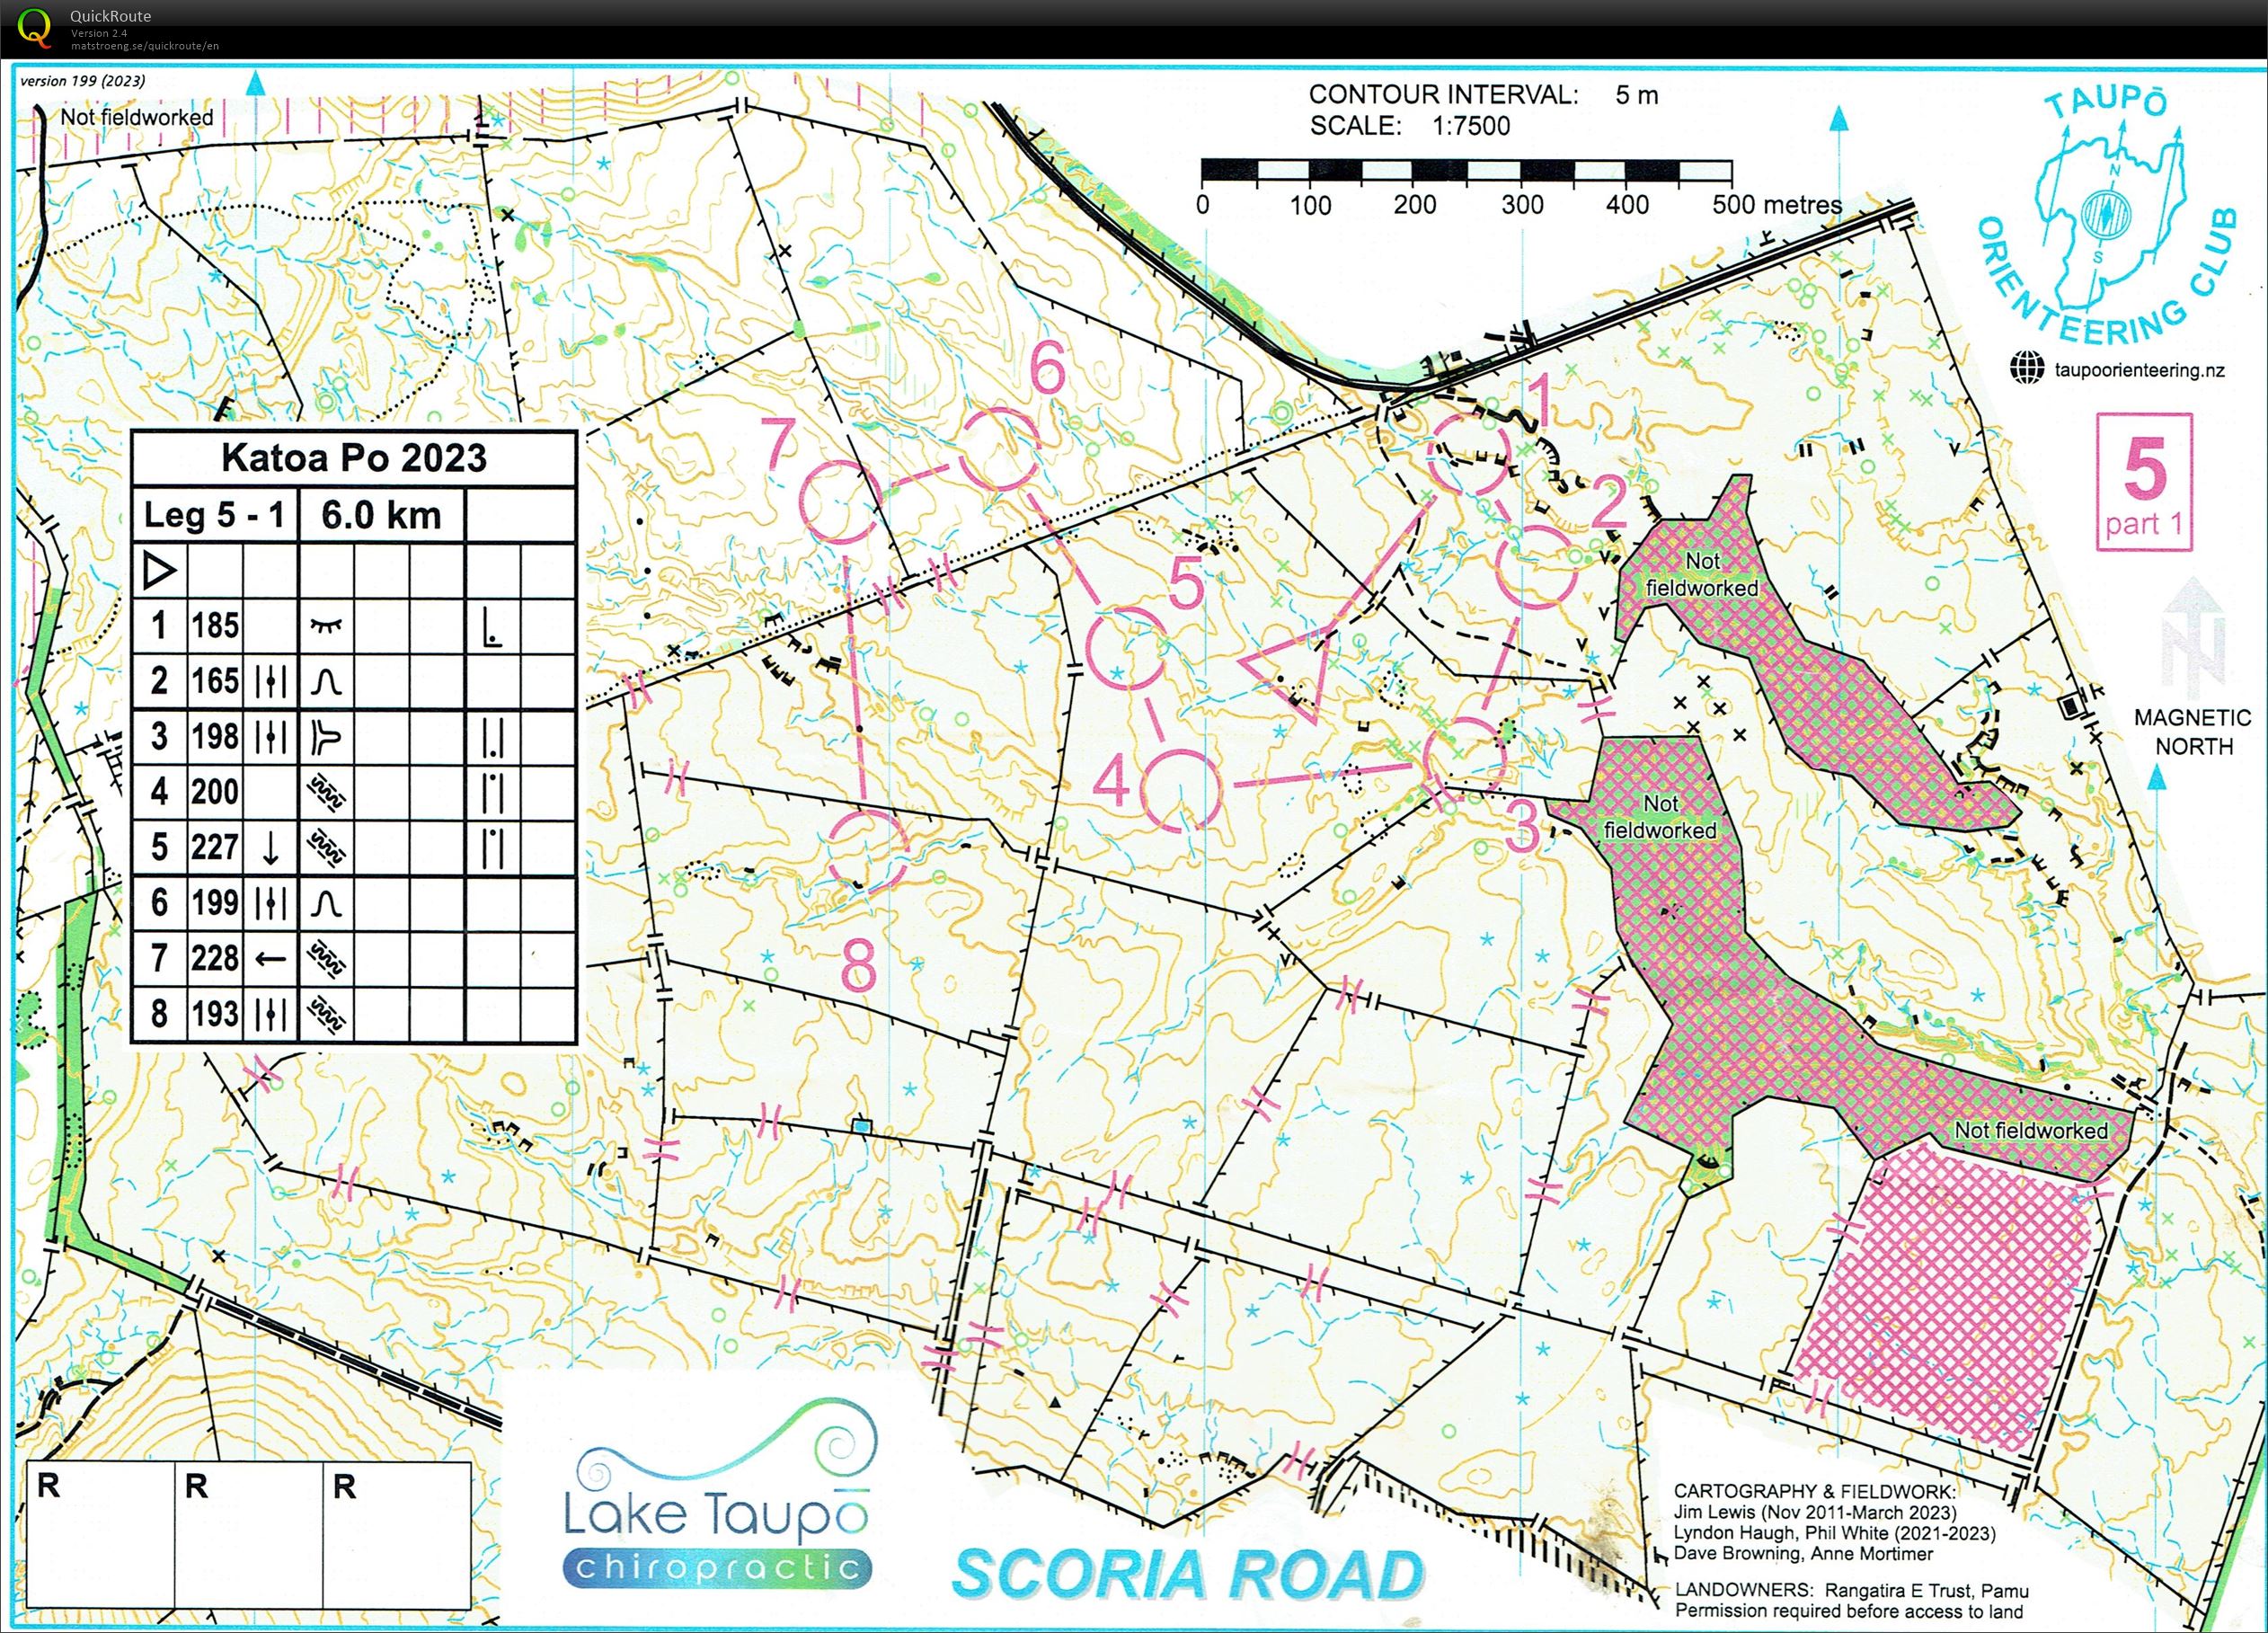Click the QuickRoute logo icon
Screen dimensions: 2268x1633
click(x=34, y=28)
